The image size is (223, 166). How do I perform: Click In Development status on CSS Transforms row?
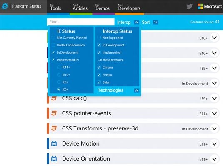pyautogui.click(x=195, y=129)
